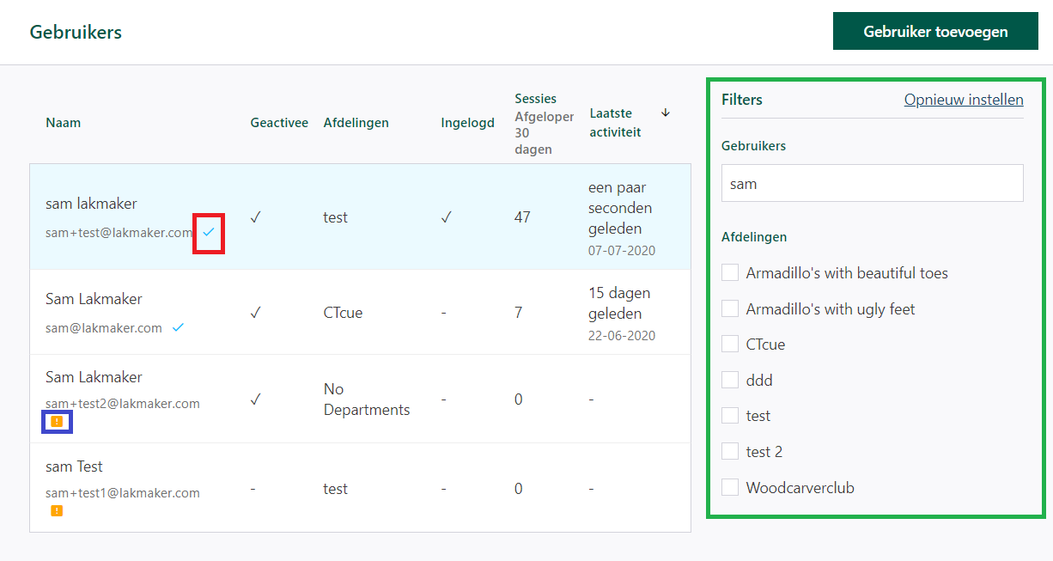
Task: Sort by the Sessies column header
Action: click(x=536, y=99)
